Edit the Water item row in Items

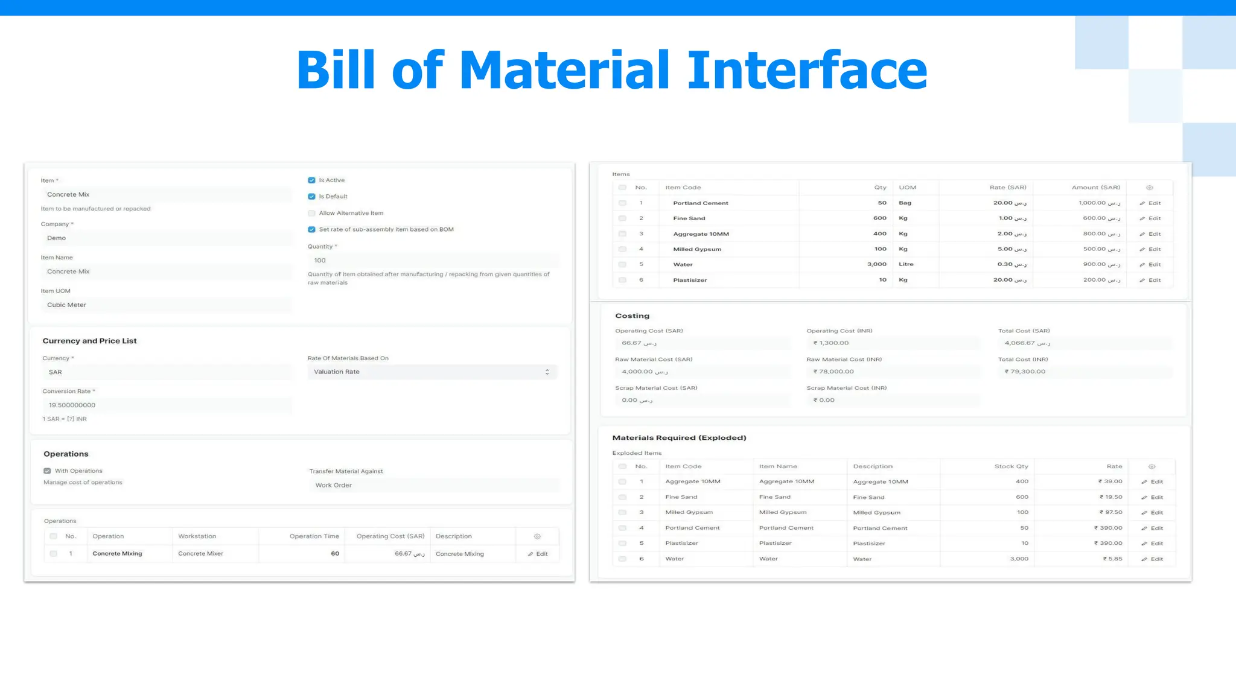(1150, 265)
